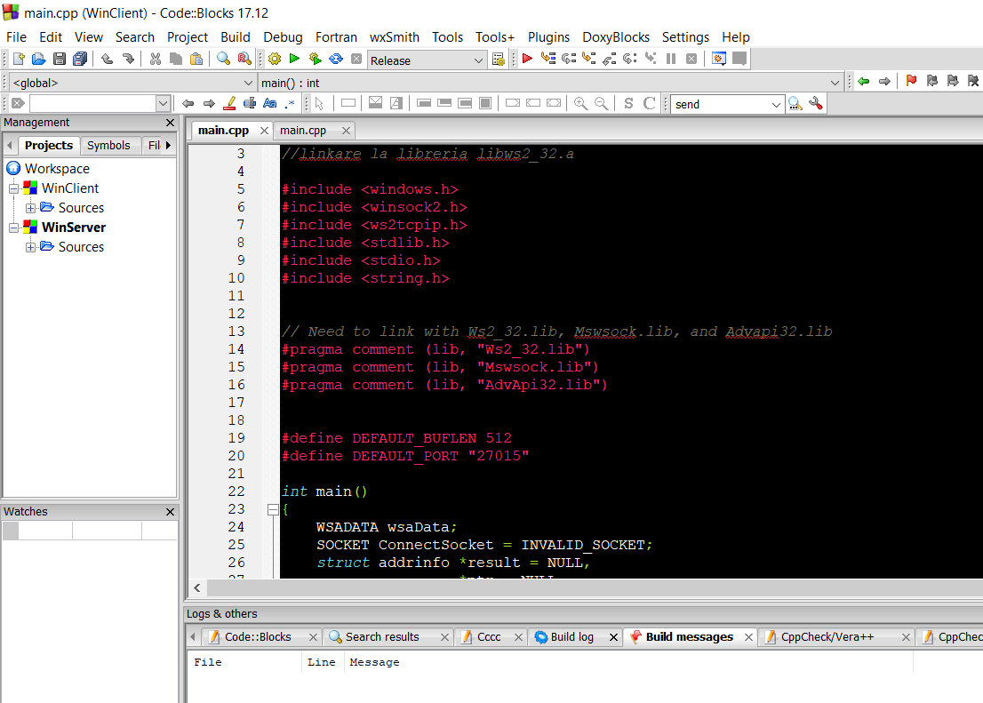The width and height of the screenshot is (983, 703).
Task: Click the New file icon
Action: point(18,59)
